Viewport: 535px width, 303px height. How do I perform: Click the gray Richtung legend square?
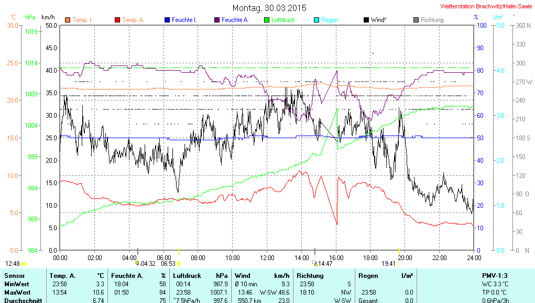[x=416, y=20]
